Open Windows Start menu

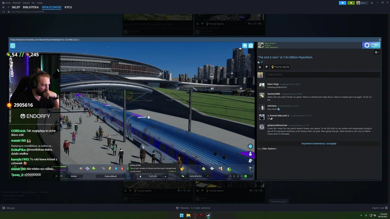(x=182, y=215)
